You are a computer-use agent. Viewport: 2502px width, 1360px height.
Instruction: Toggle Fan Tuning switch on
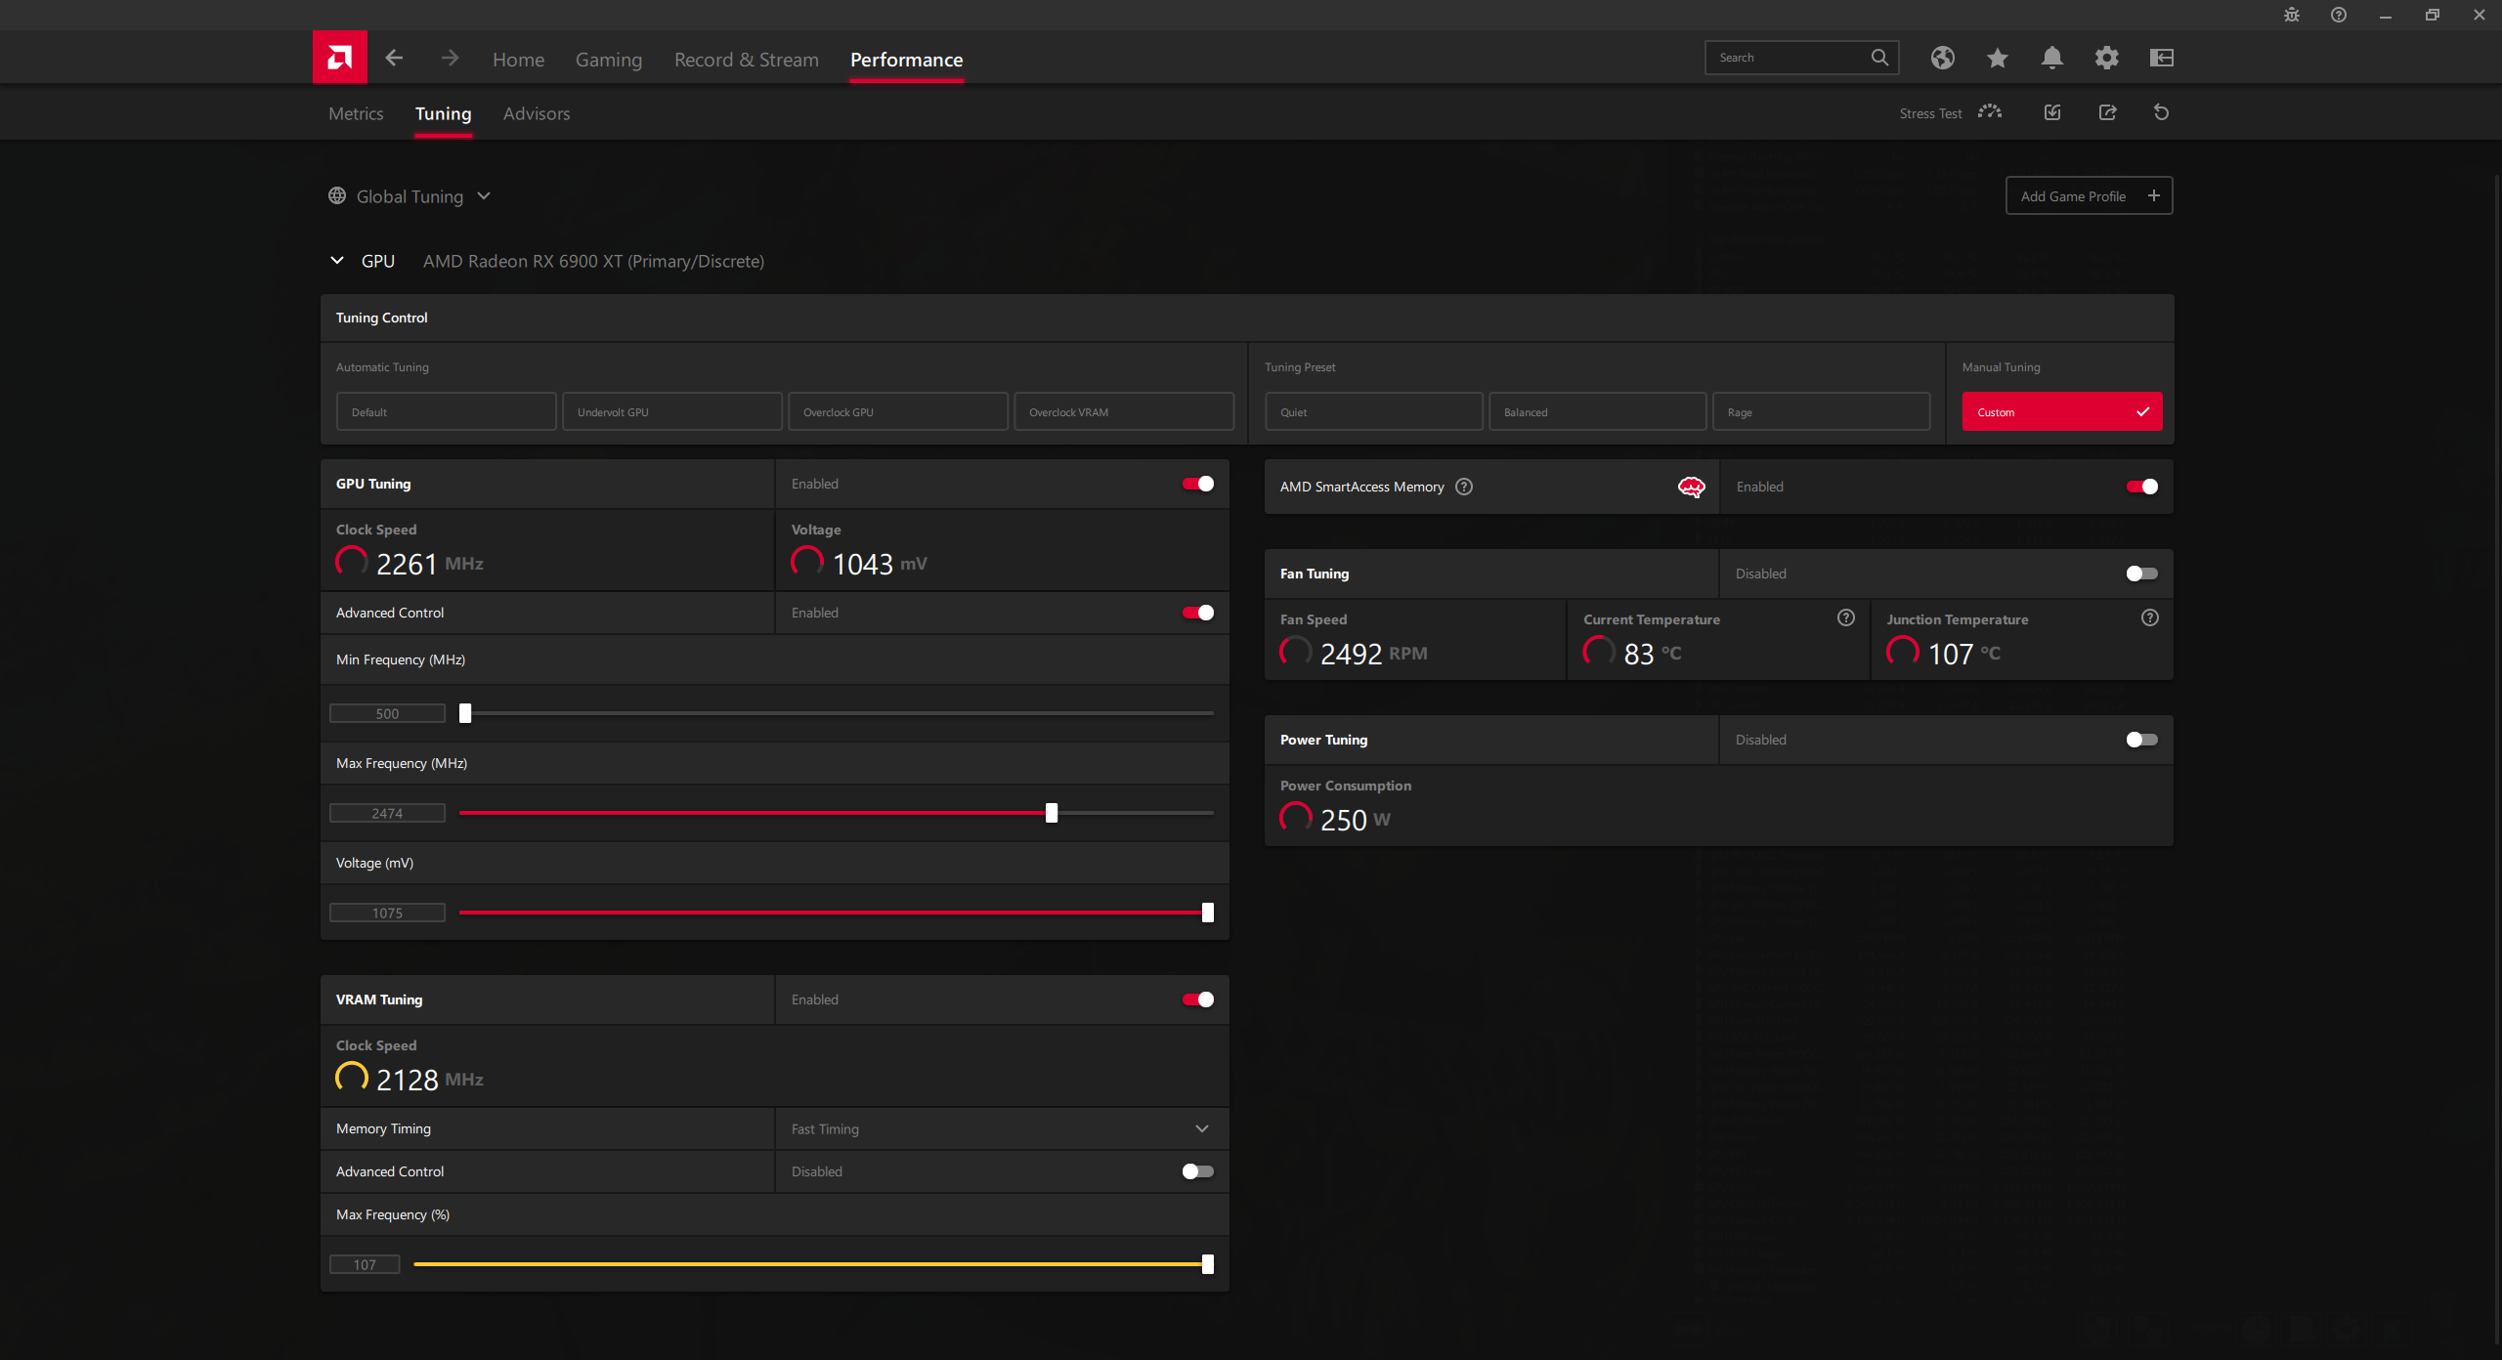click(2140, 574)
